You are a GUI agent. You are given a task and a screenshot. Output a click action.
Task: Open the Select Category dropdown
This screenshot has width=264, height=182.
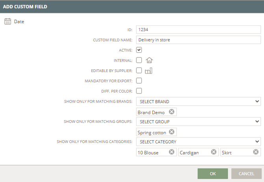(x=198, y=141)
